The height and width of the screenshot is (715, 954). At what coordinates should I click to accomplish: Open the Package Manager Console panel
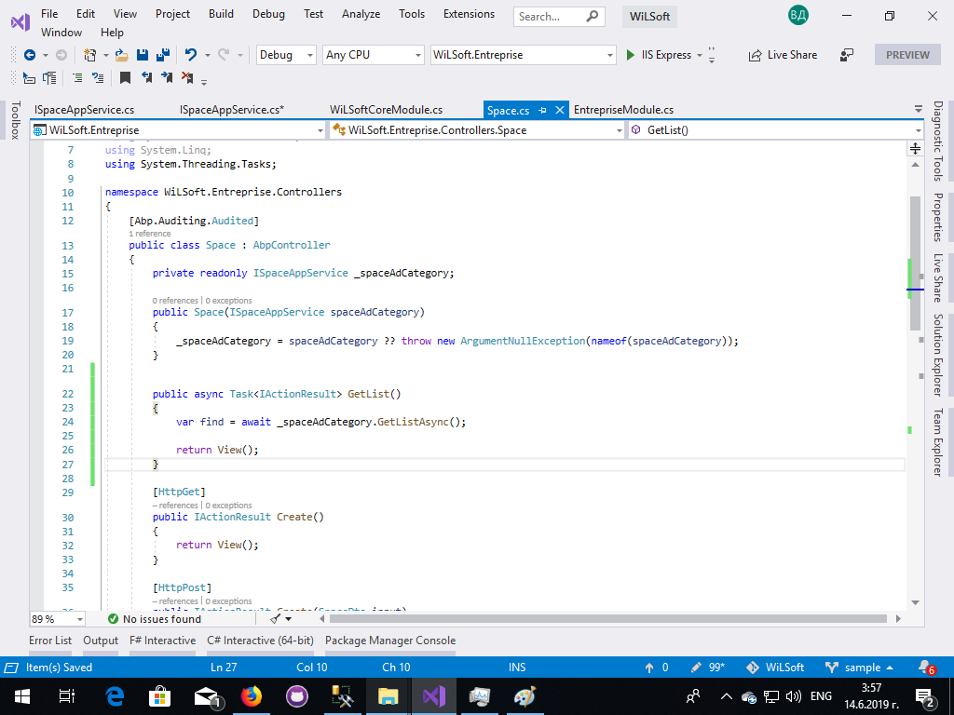tap(390, 641)
